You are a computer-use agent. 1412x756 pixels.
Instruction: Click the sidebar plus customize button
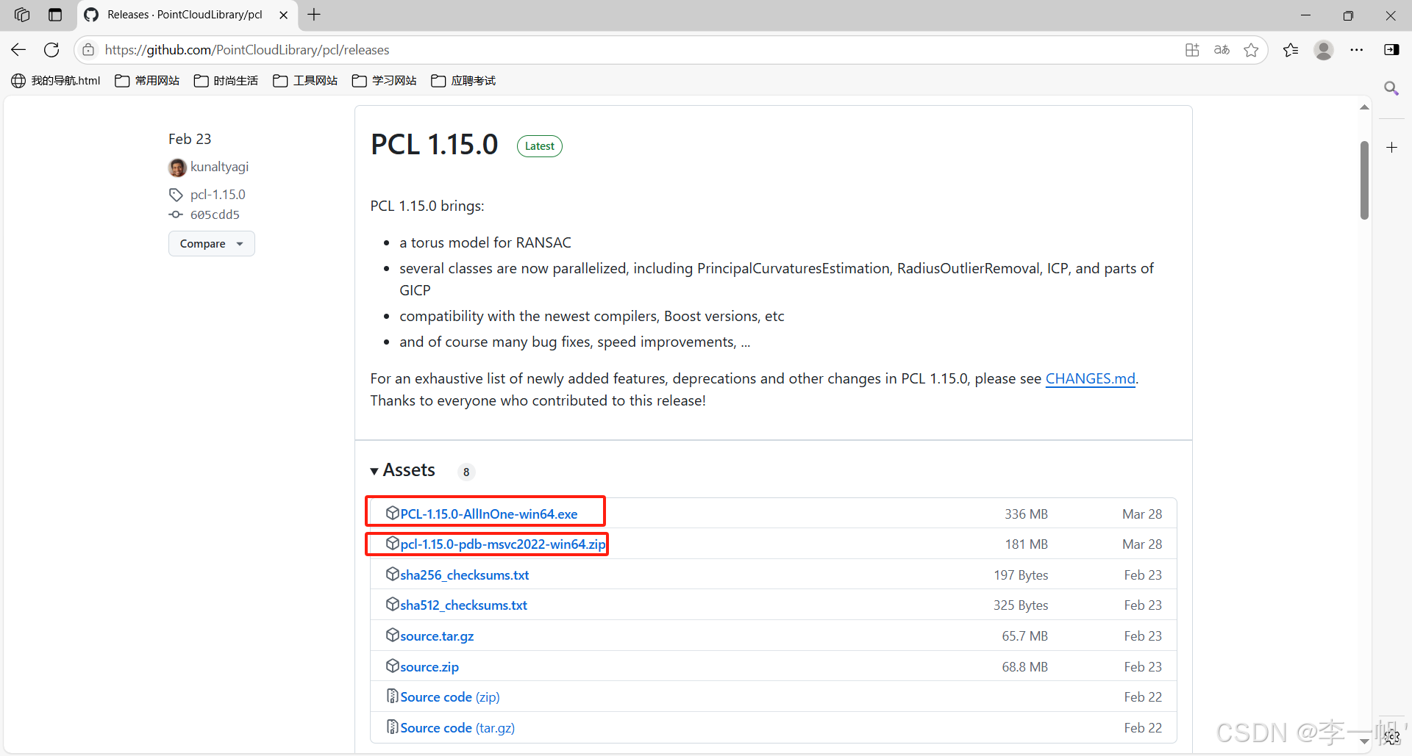[1391, 148]
